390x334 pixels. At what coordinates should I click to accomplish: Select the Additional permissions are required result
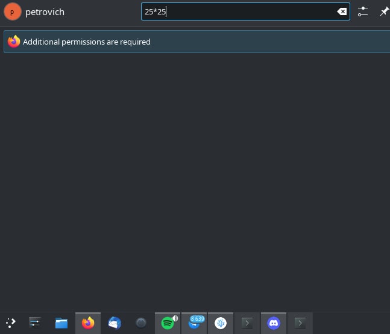197,42
